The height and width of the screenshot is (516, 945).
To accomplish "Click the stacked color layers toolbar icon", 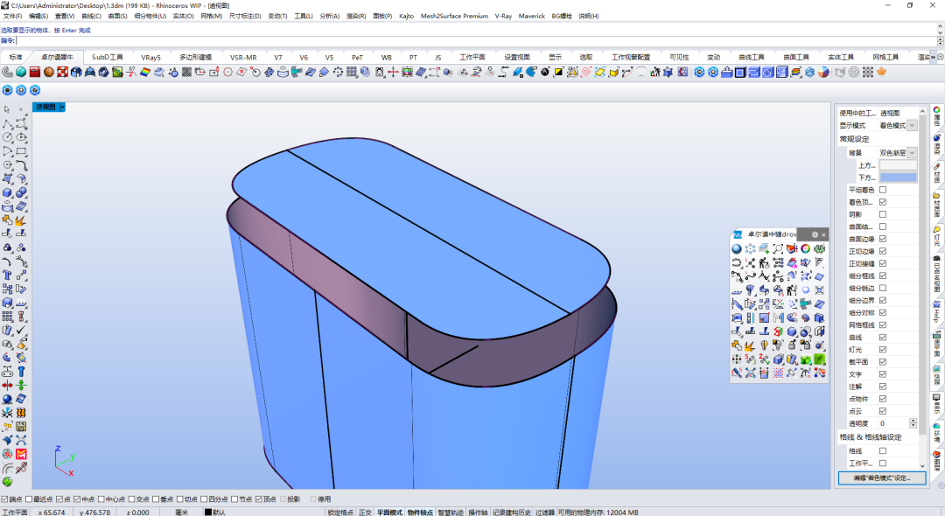I will [x=795, y=73].
